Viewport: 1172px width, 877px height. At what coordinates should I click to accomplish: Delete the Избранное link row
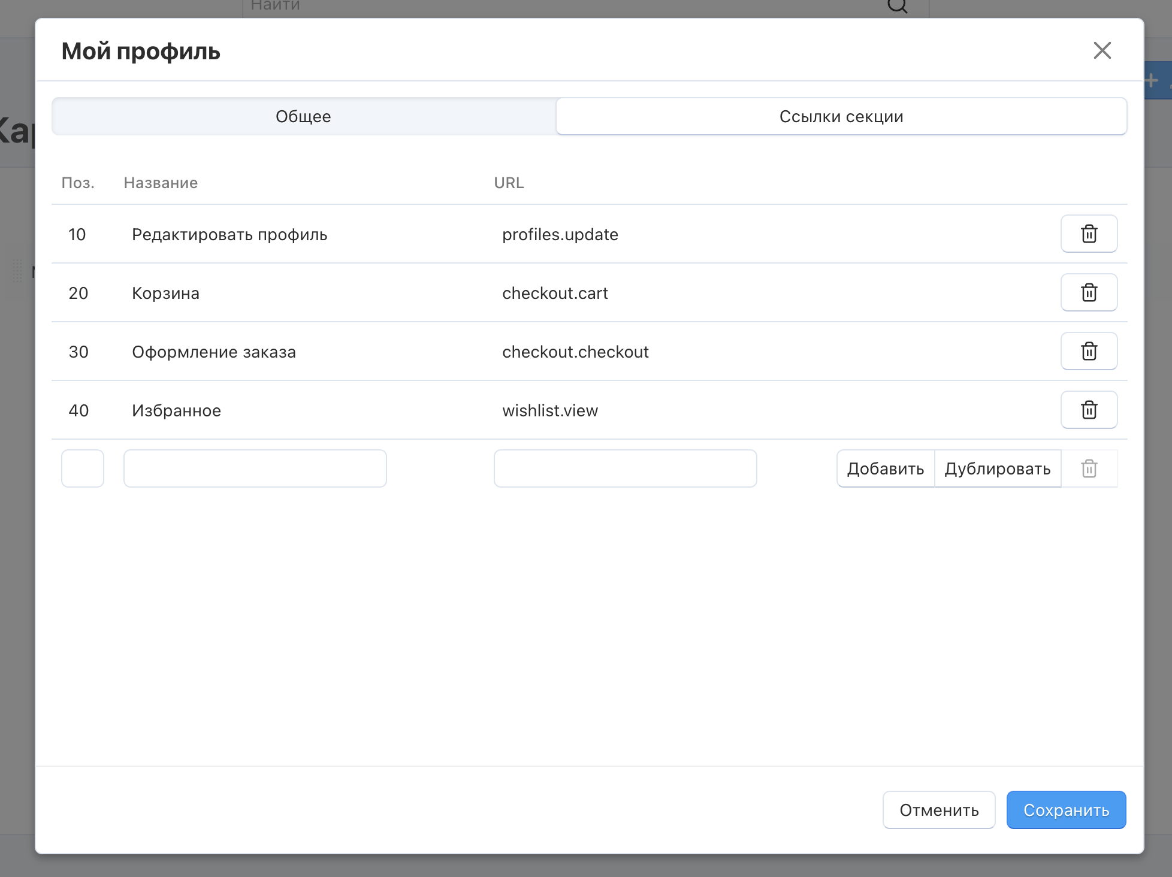click(1089, 410)
